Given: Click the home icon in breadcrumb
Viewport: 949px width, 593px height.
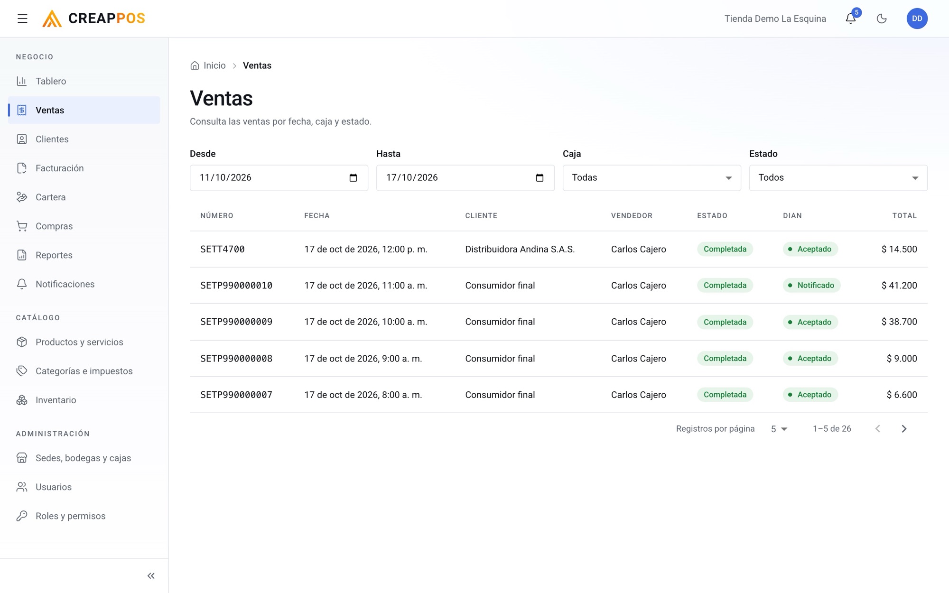Looking at the screenshot, I should click(x=195, y=65).
